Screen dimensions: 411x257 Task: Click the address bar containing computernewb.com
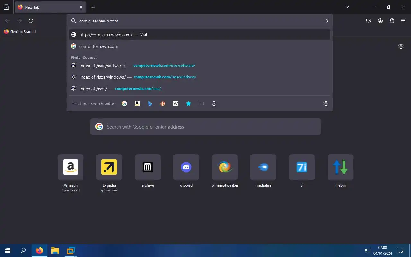[x=199, y=21]
